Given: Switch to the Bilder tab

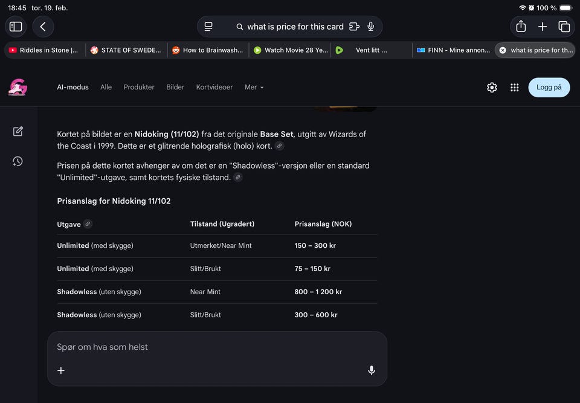Looking at the screenshot, I should [x=175, y=87].
